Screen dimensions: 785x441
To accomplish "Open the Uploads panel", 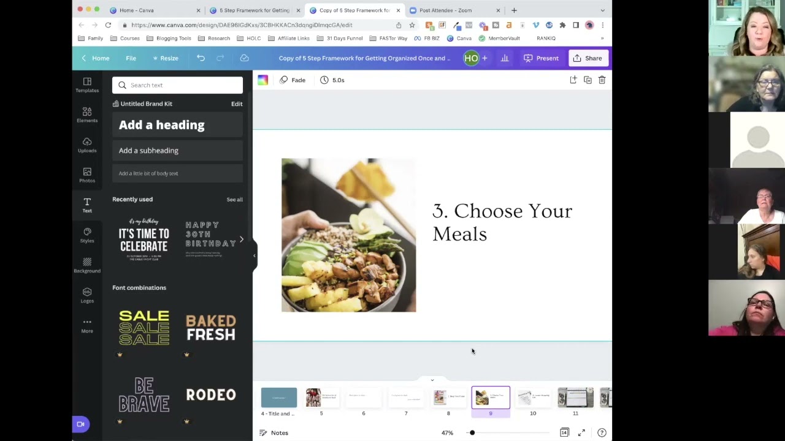I will click(87, 145).
